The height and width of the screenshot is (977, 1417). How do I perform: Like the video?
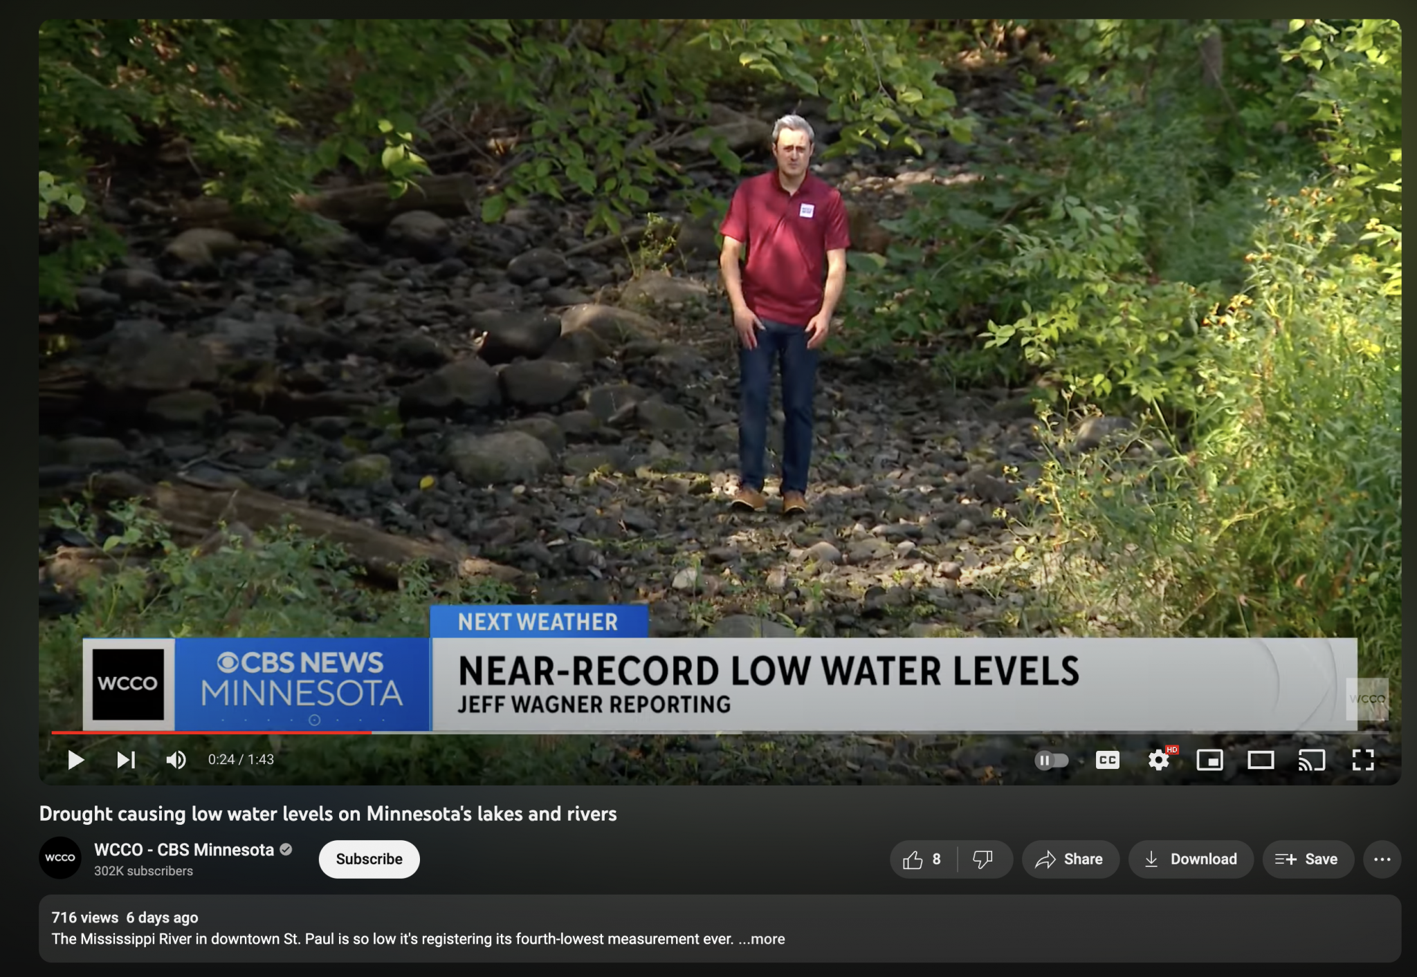pos(923,859)
